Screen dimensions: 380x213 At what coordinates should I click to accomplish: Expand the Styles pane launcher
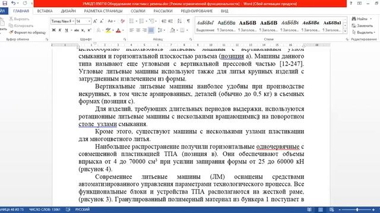point(347,39)
